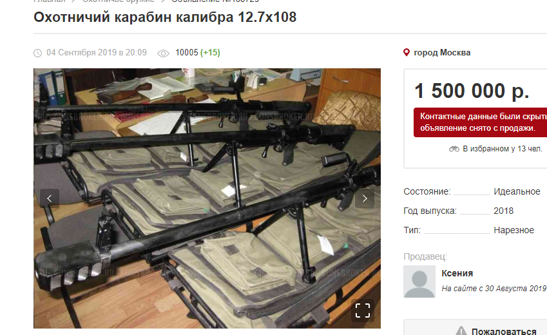The height and width of the screenshot is (335, 547).
Task: Click the 1 500 000 р. price
Action: pos(472,91)
